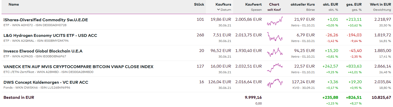
Task: Sort by ges. EUR column header
Action: click(354, 5)
